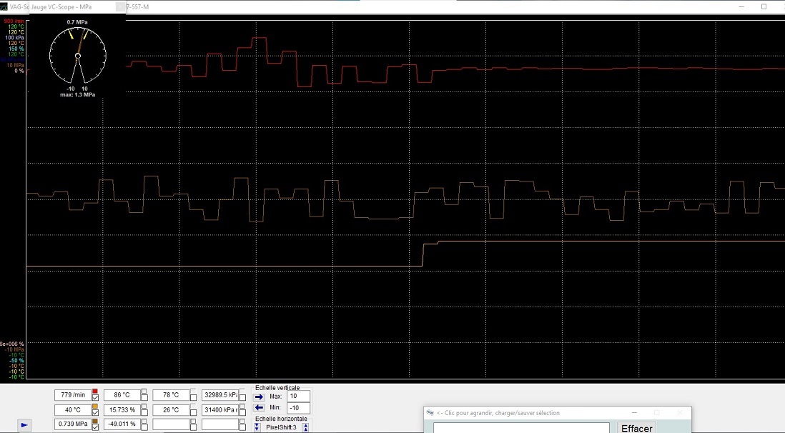The image size is (785, 433).
Task: Click the 779 /min value field
Action: (x=73, y=395)
